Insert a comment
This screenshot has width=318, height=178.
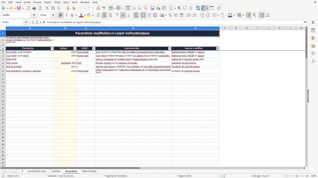click(x=185, y=8)
